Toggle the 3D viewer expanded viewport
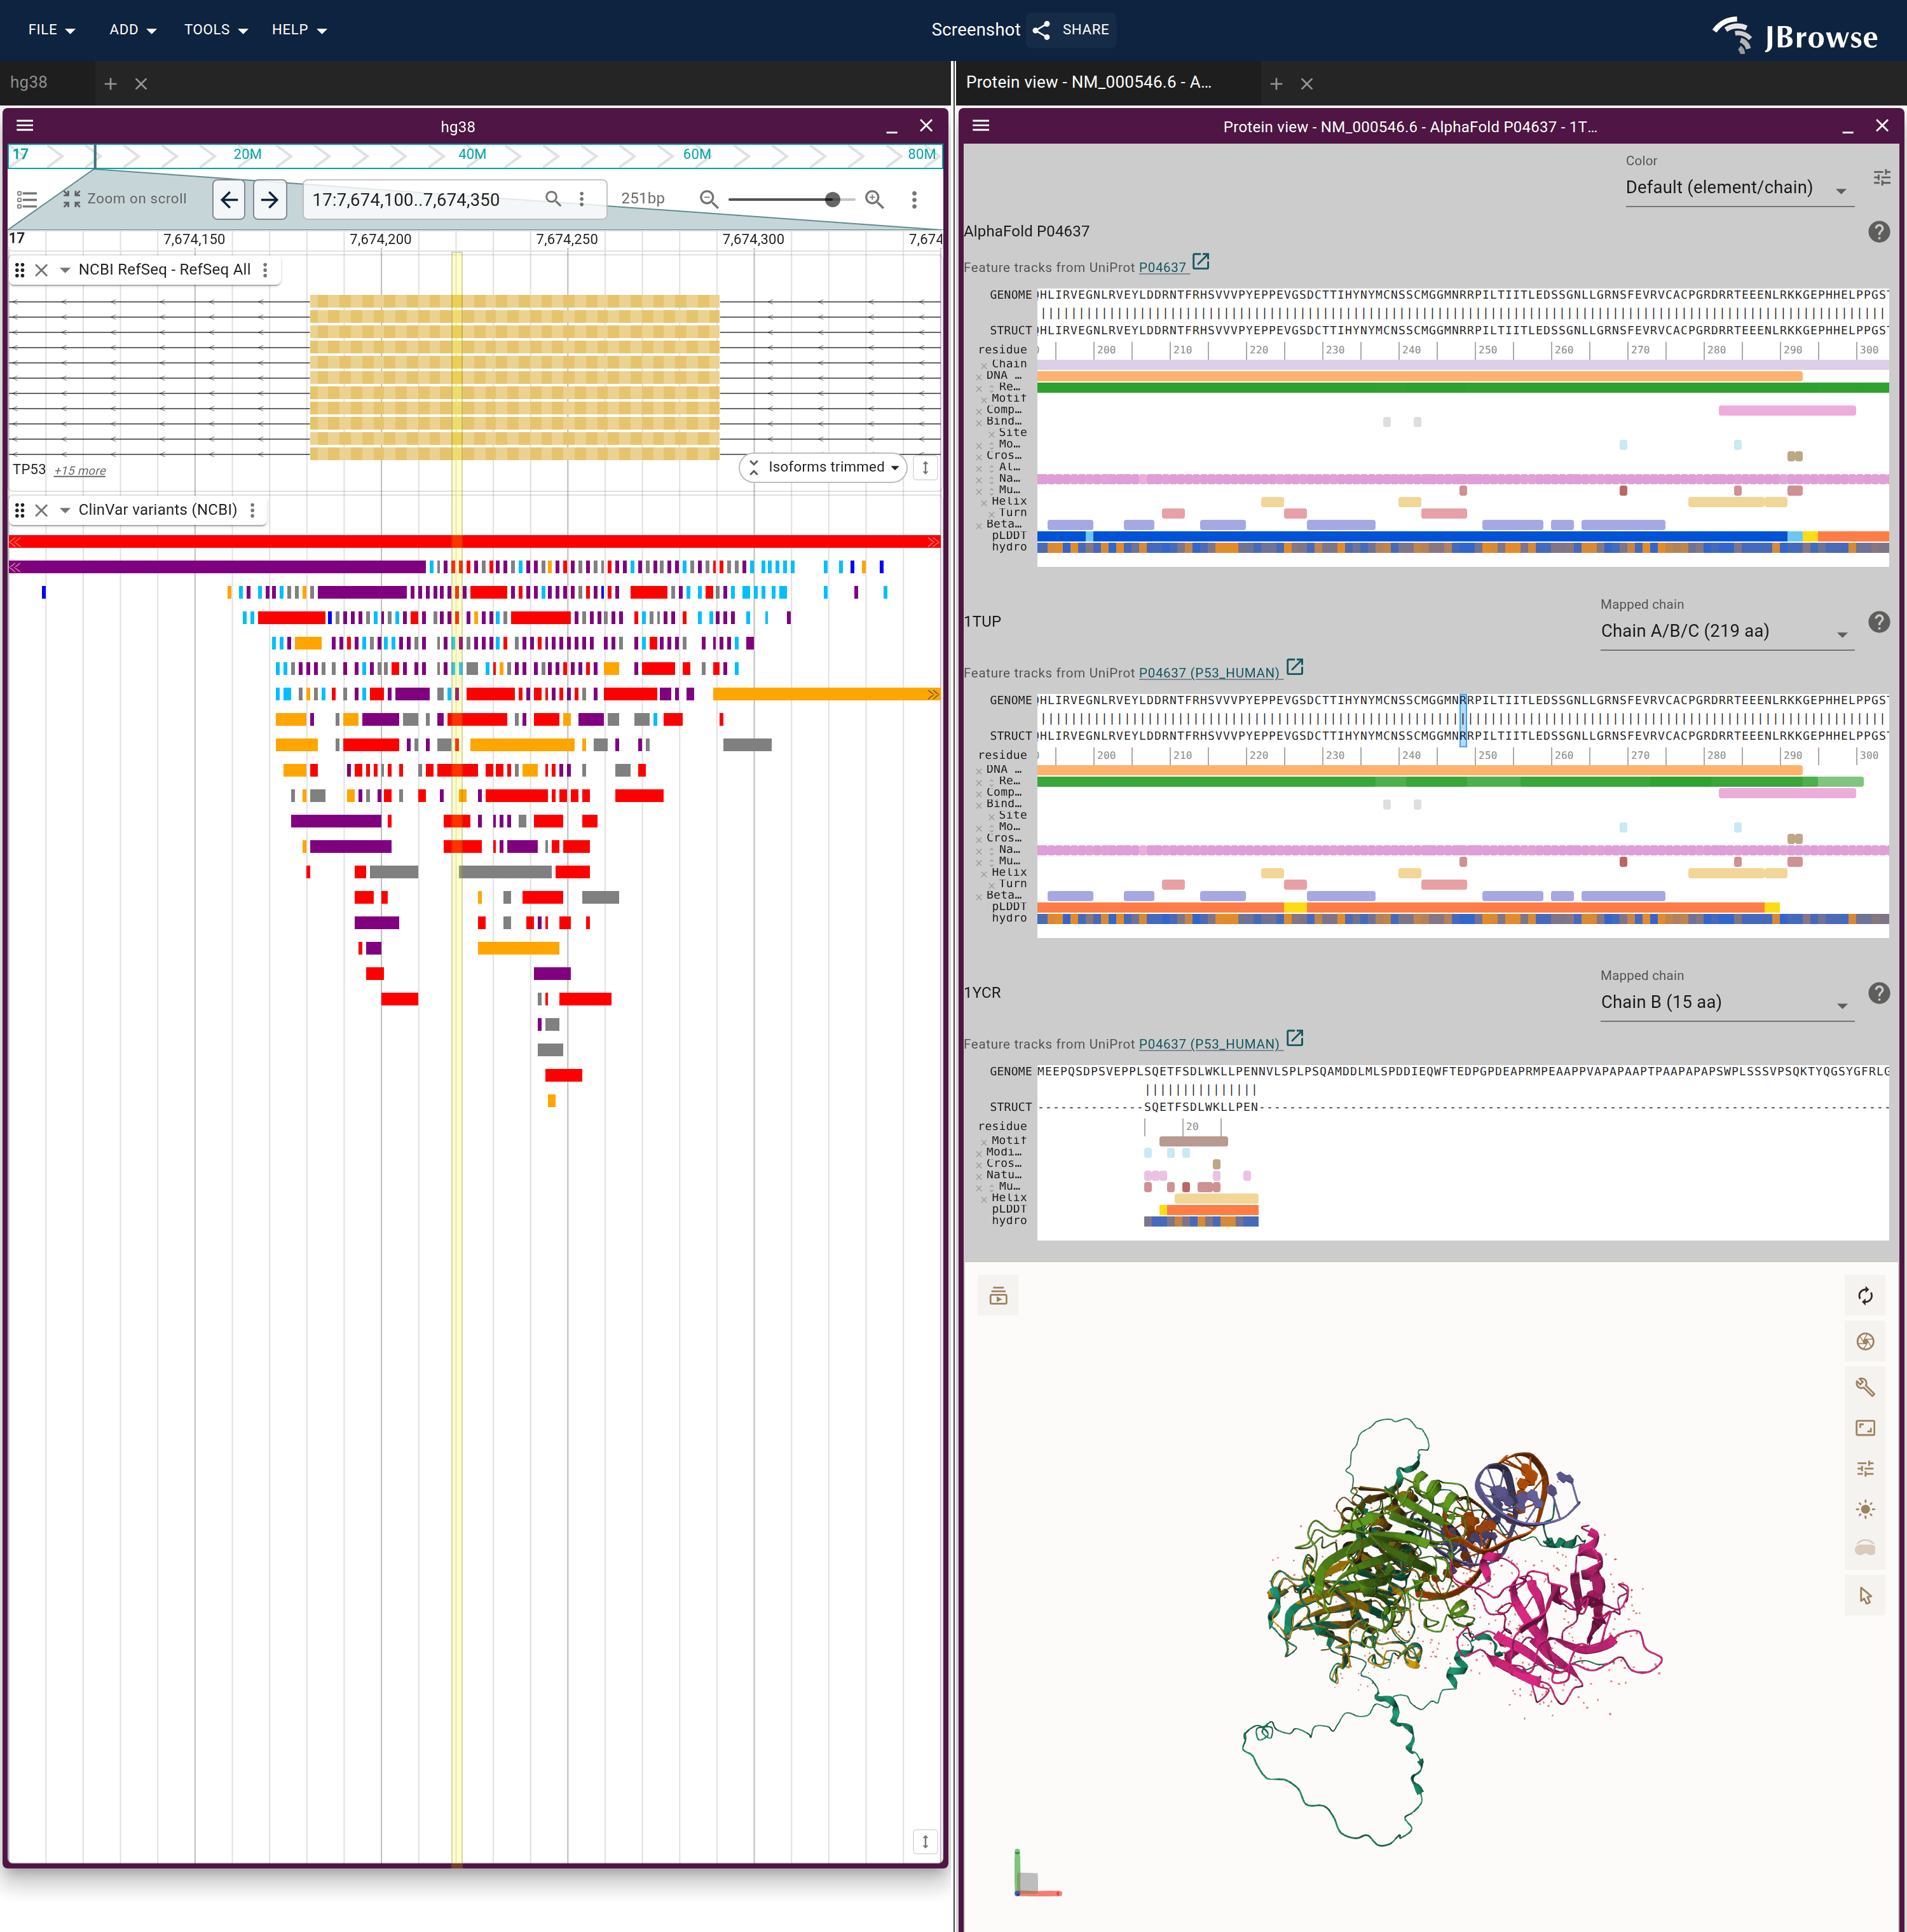Image resolution: width=1907 pixels, height=1932 pixels. pyautogui.click(x=1865, y=1428)
